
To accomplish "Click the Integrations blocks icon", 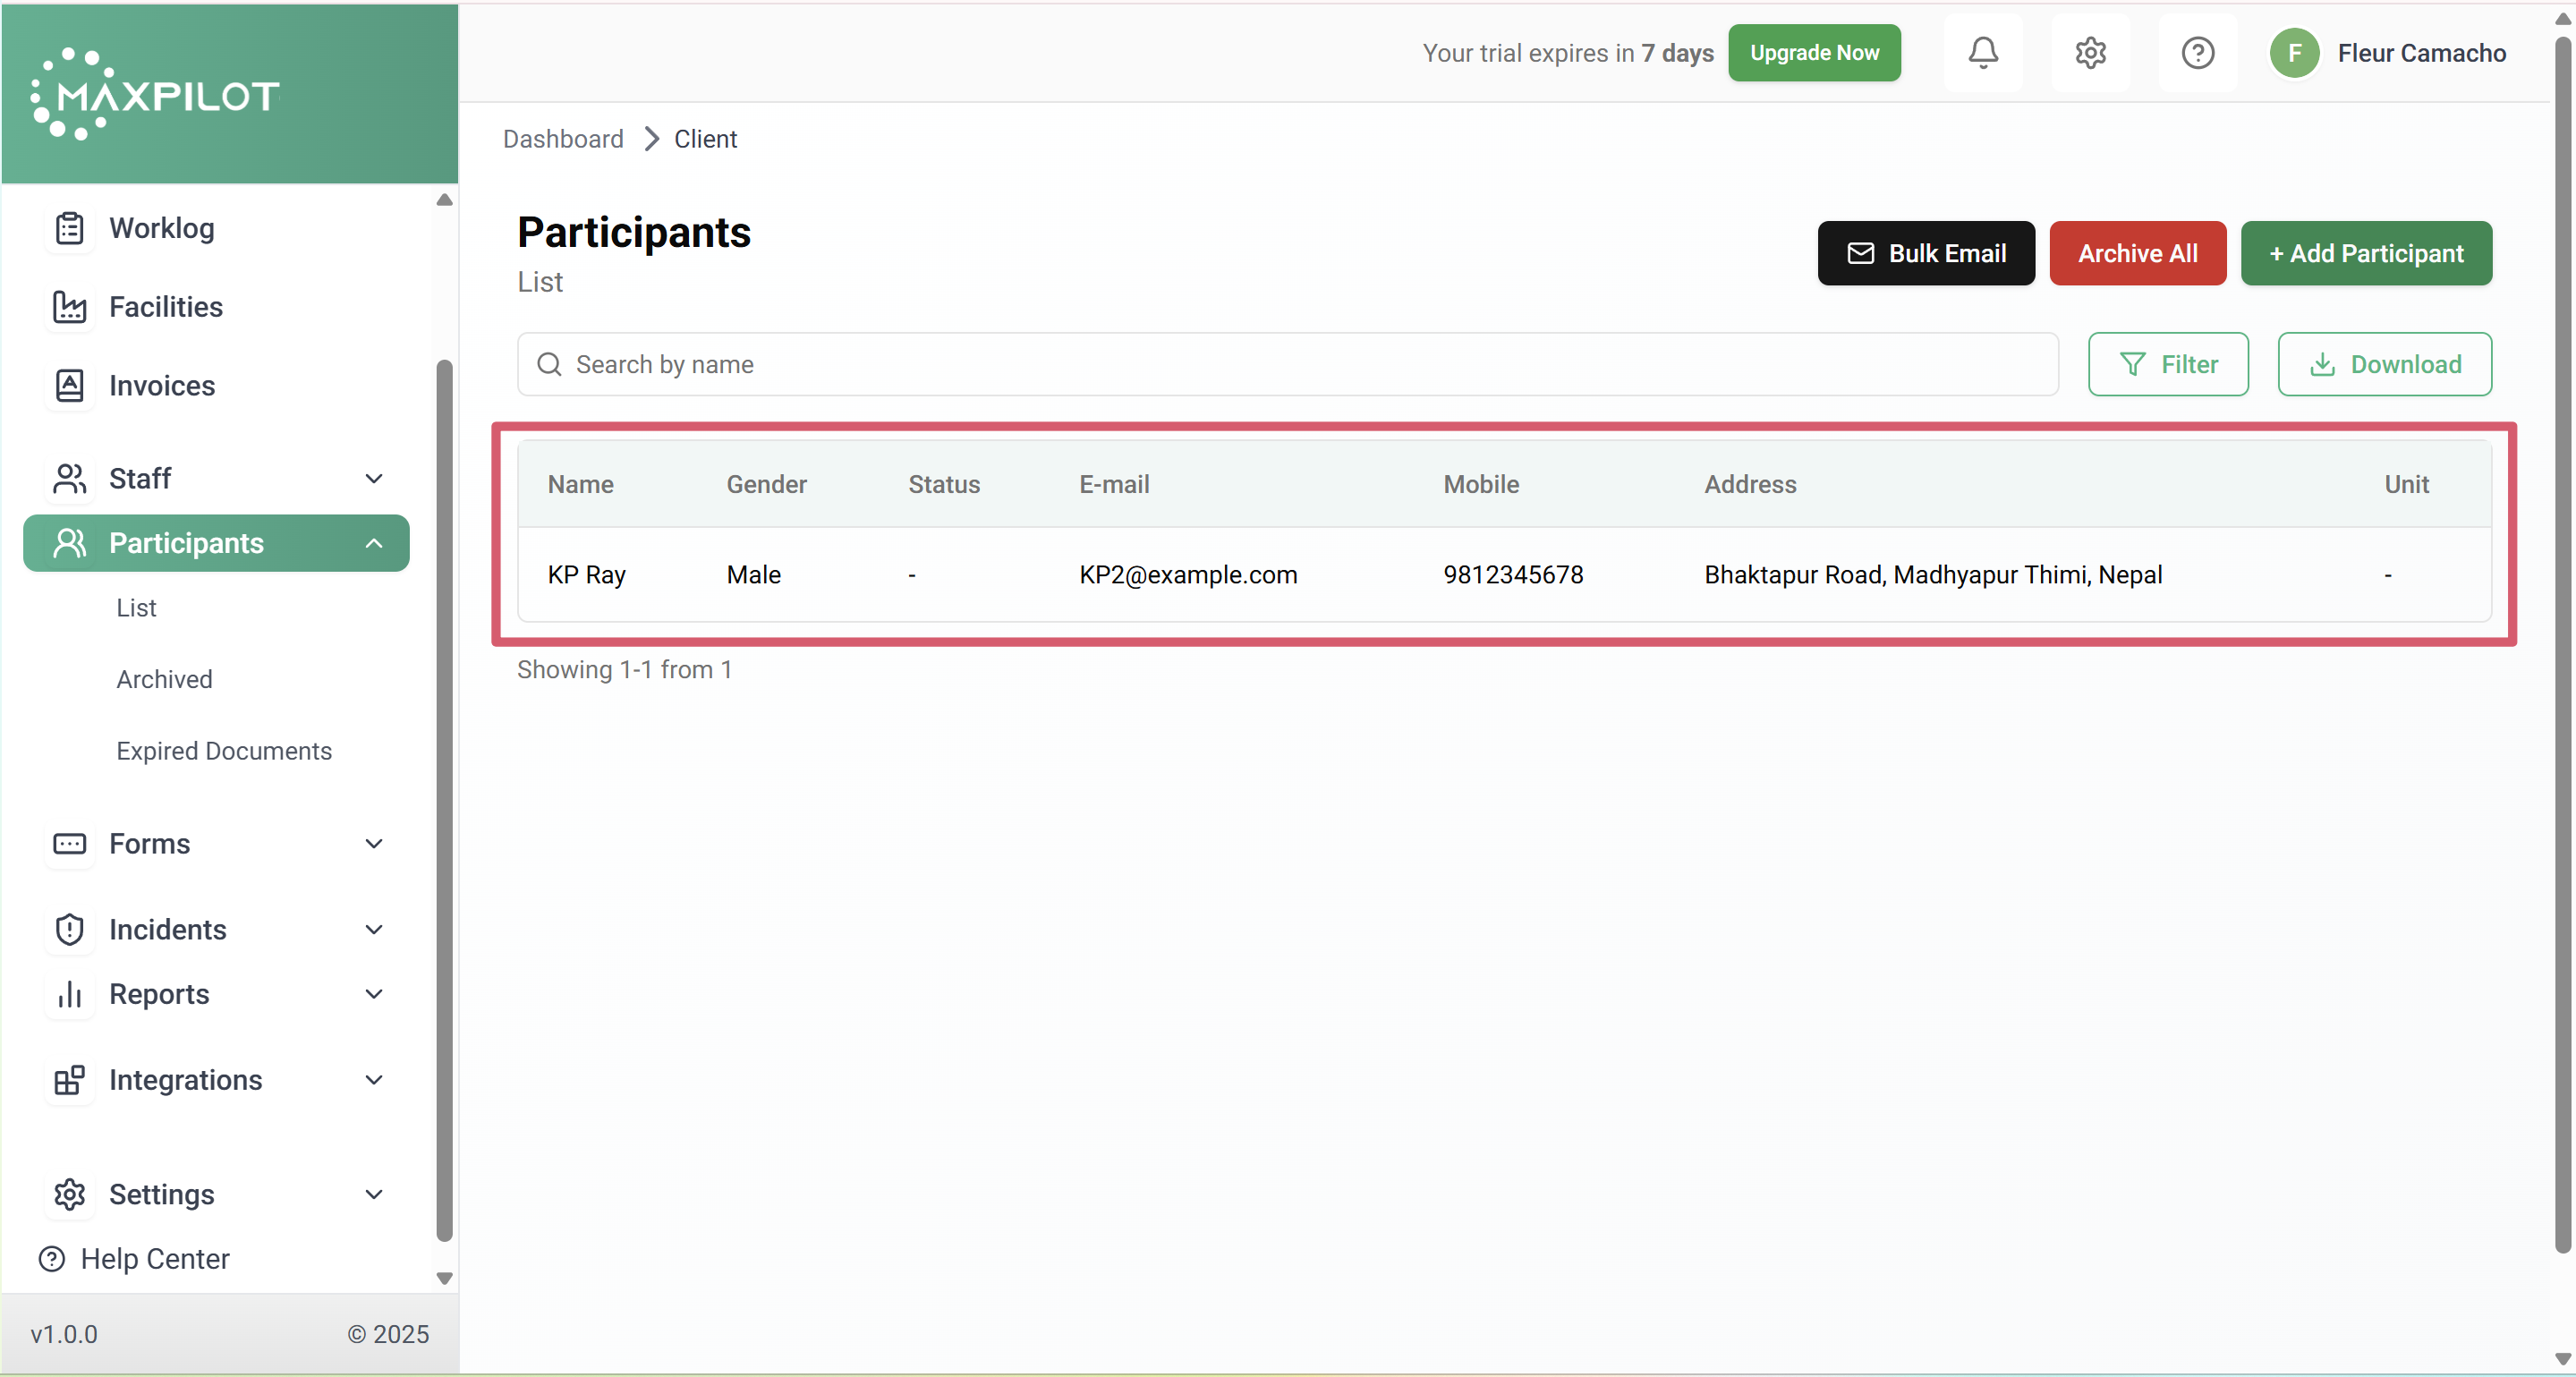I will (x=69, y=1080).
